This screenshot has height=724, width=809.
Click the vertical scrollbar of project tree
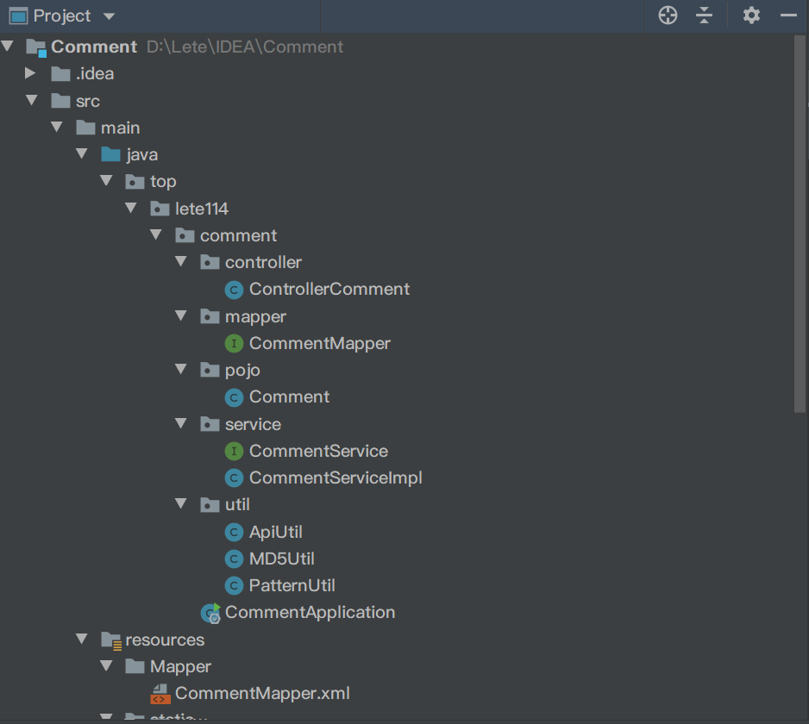pyautogui.click(x=800, y=224)
